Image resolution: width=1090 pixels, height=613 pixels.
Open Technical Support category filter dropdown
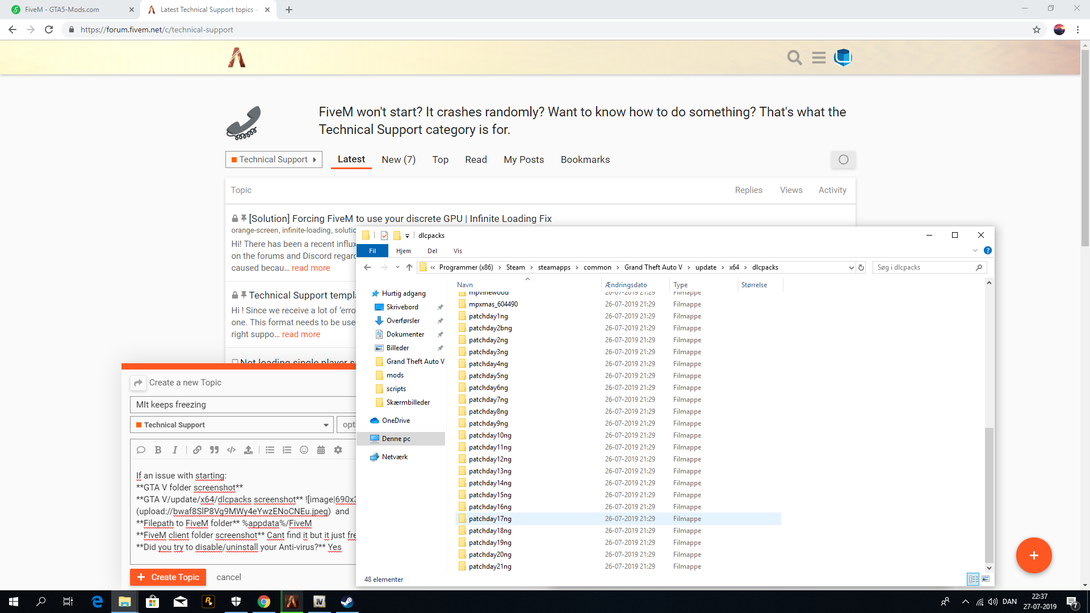pos(274,159)
